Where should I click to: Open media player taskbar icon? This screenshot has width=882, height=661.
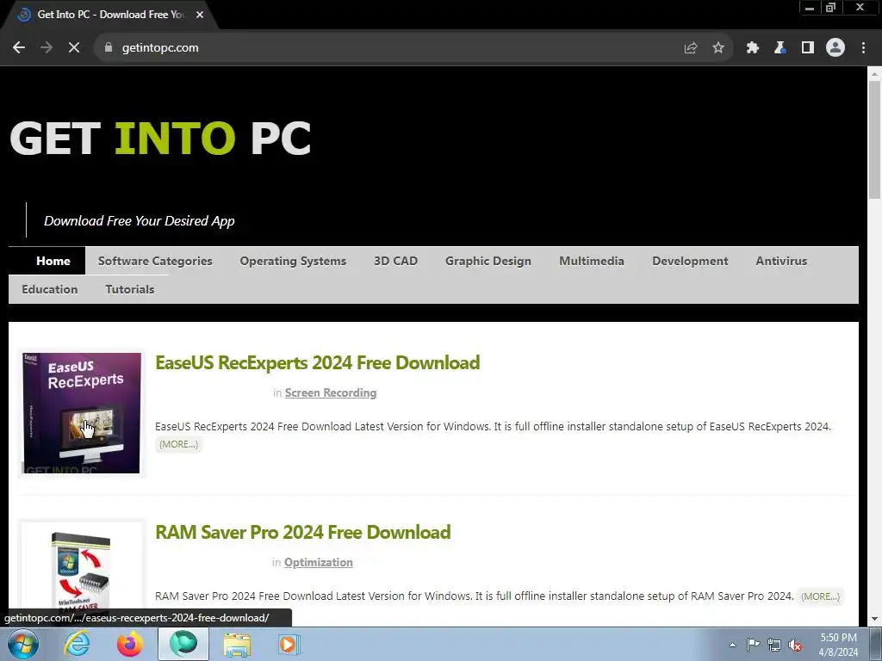coord(289,644)
